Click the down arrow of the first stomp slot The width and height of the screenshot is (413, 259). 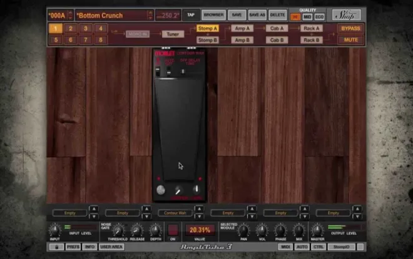(x=94, y=217)
